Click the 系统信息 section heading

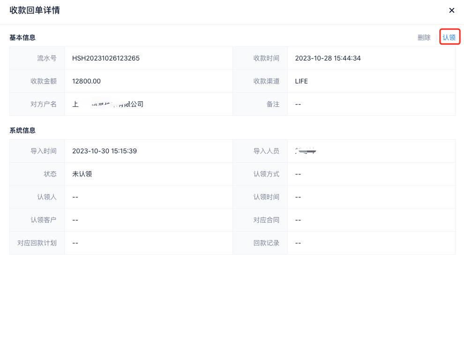[x=22, y=130]
